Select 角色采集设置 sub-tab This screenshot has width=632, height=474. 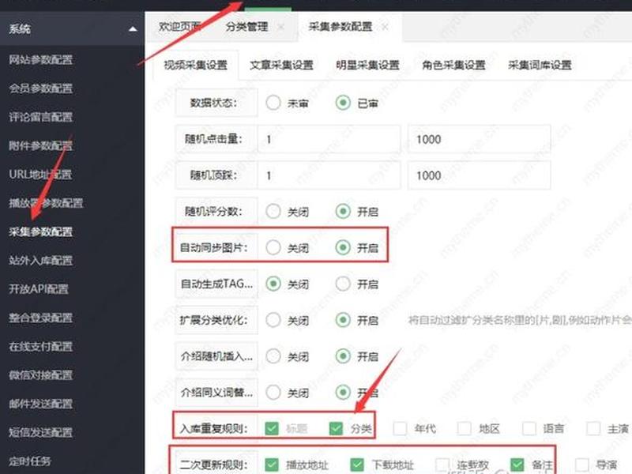(x=453, y=65)
